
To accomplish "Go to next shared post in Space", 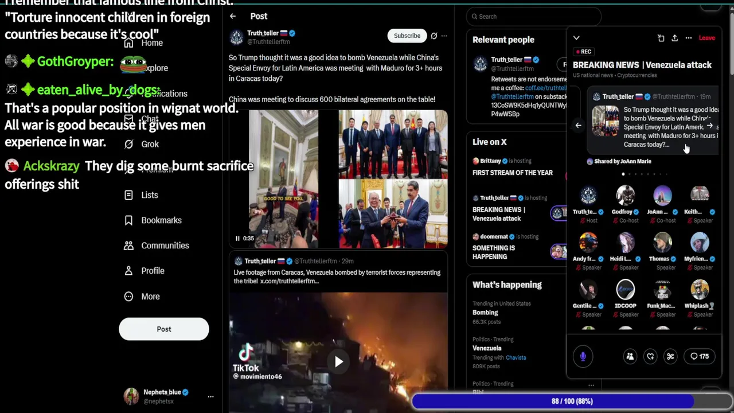I will (709, 125).
